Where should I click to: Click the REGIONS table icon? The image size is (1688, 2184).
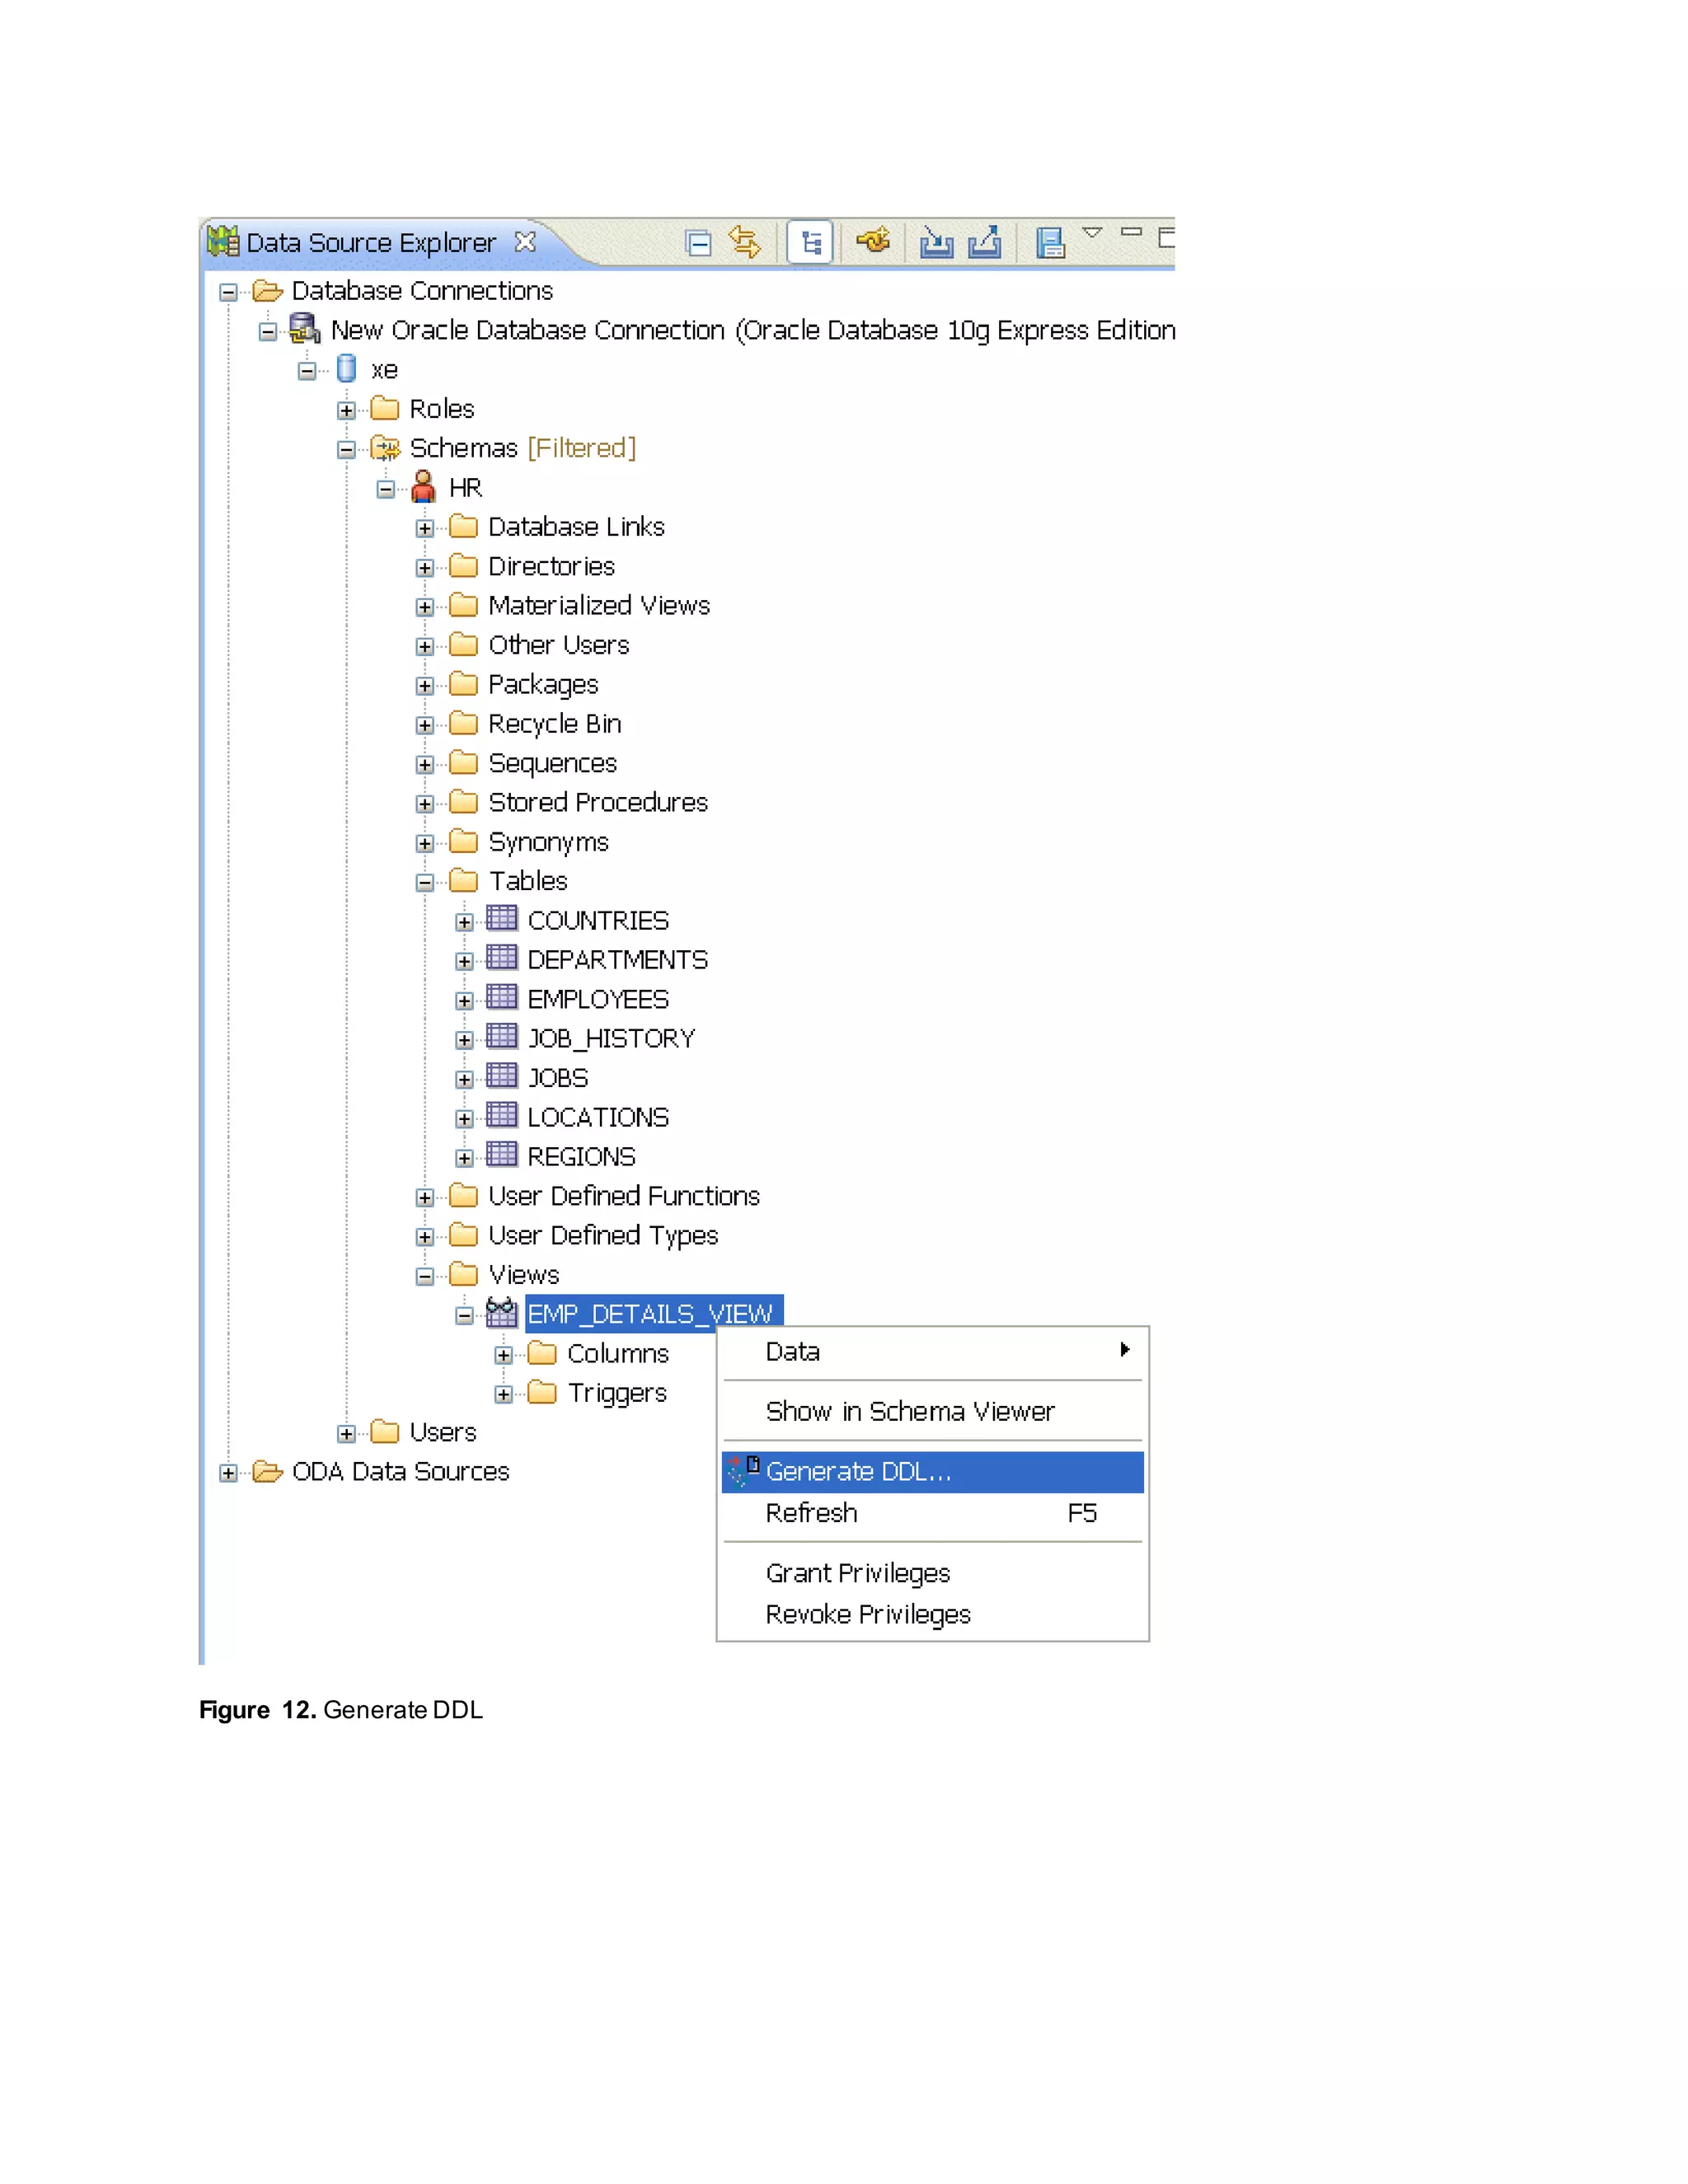502,1155
